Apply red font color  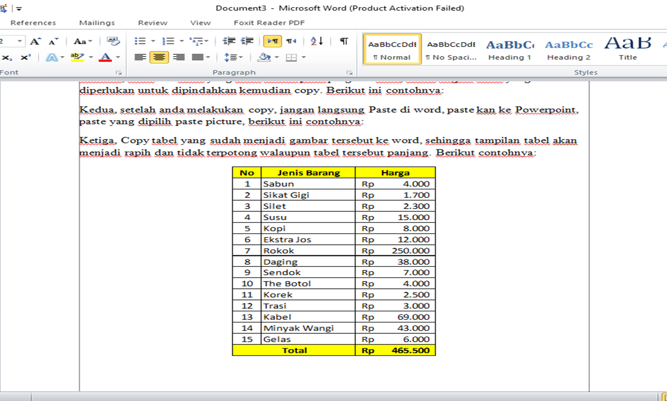[x=105, y=57]
